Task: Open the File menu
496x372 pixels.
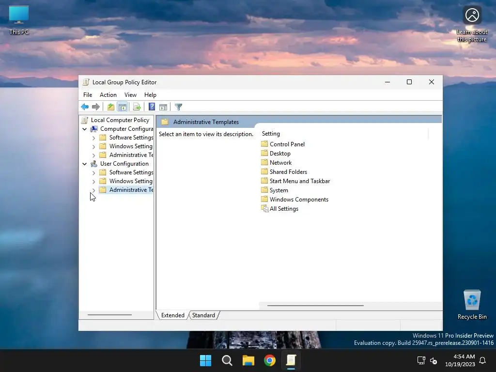Action: (x=88, y=94)
